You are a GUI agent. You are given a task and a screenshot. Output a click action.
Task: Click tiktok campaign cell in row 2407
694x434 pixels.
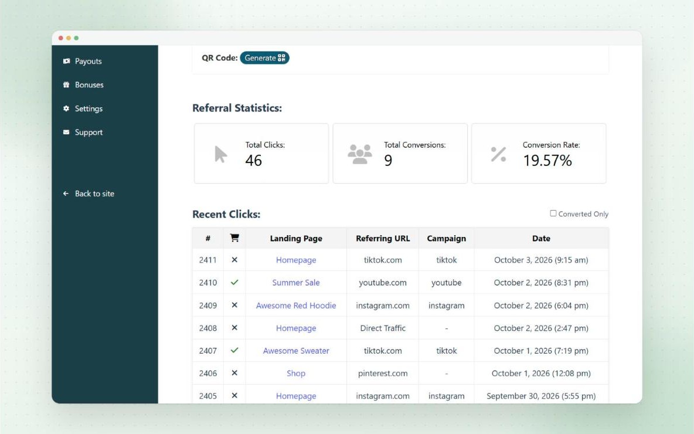[447, 351]
